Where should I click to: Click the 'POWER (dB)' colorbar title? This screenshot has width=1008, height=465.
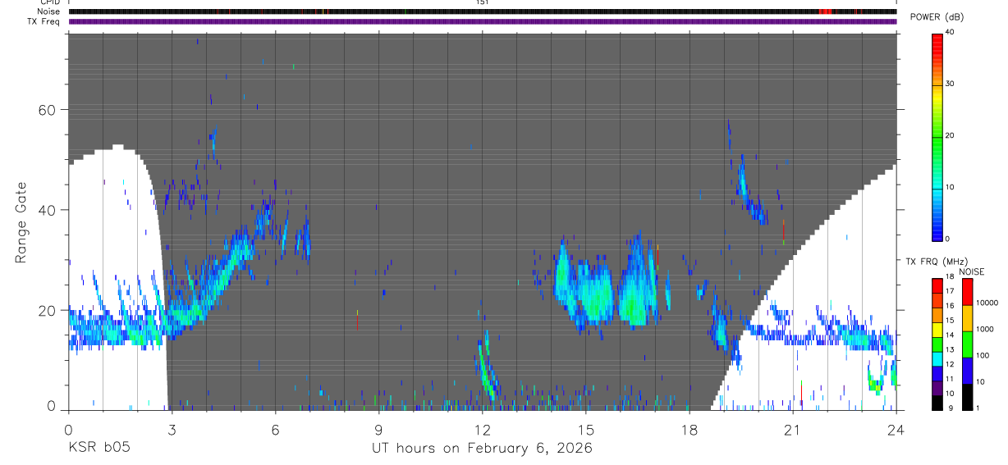pyautogui.click(x=938, y=17)
